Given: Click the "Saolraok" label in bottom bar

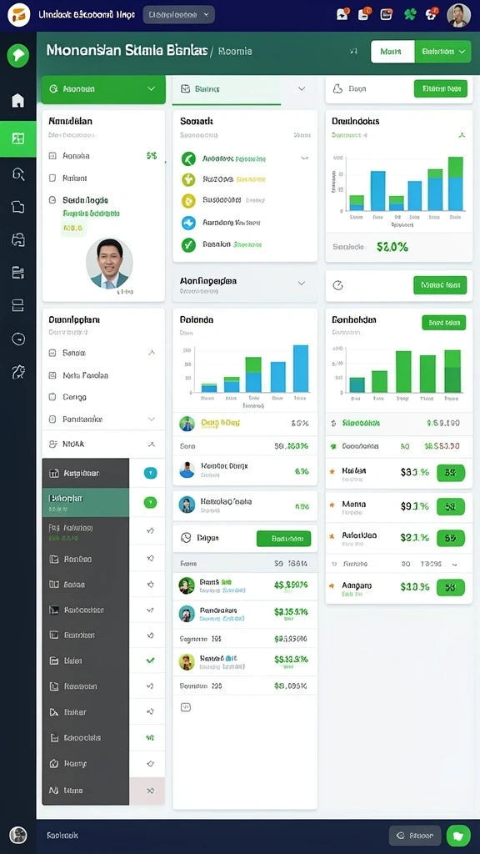Looking at the screenshot, I should point(62,835).
